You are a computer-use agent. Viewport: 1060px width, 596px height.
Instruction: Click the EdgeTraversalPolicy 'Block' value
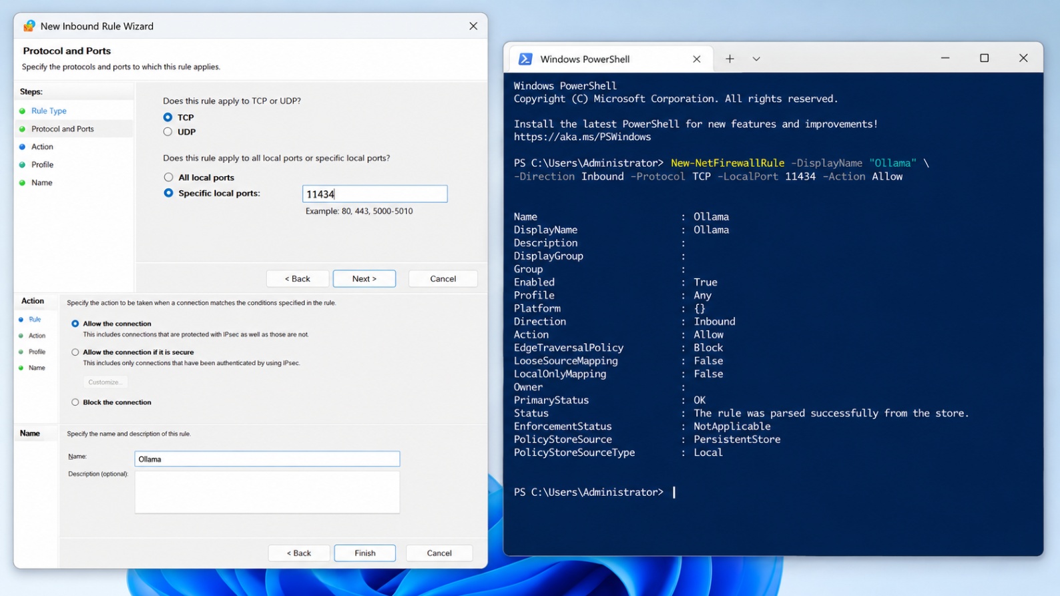[x=708, y=348]
